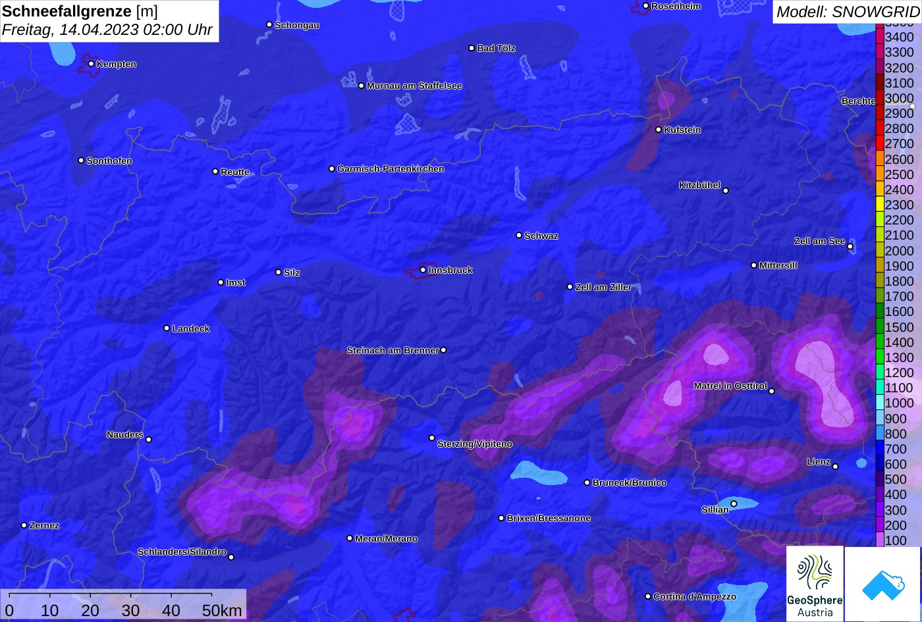This screenshot has height=622, width=922.
Task: Click the Cortina d'Ampezzo marker dot
Action: click(x=648, y=596)
